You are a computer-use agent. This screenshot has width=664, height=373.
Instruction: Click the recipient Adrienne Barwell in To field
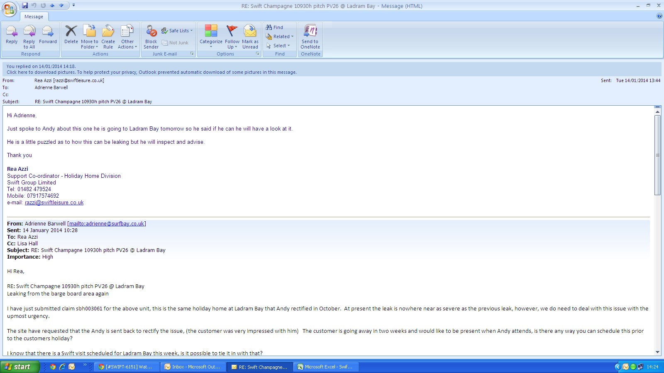click(51, 87)
